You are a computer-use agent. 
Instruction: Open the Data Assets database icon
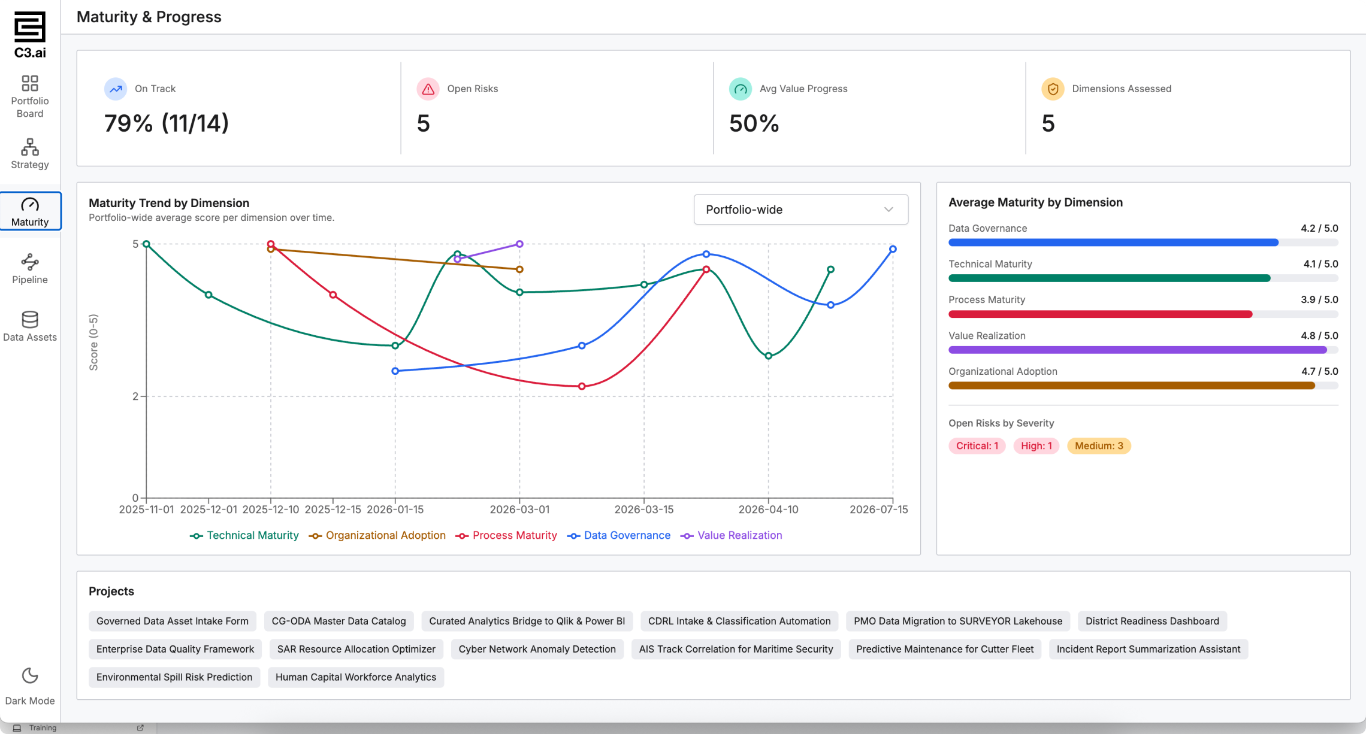[30, 319]
